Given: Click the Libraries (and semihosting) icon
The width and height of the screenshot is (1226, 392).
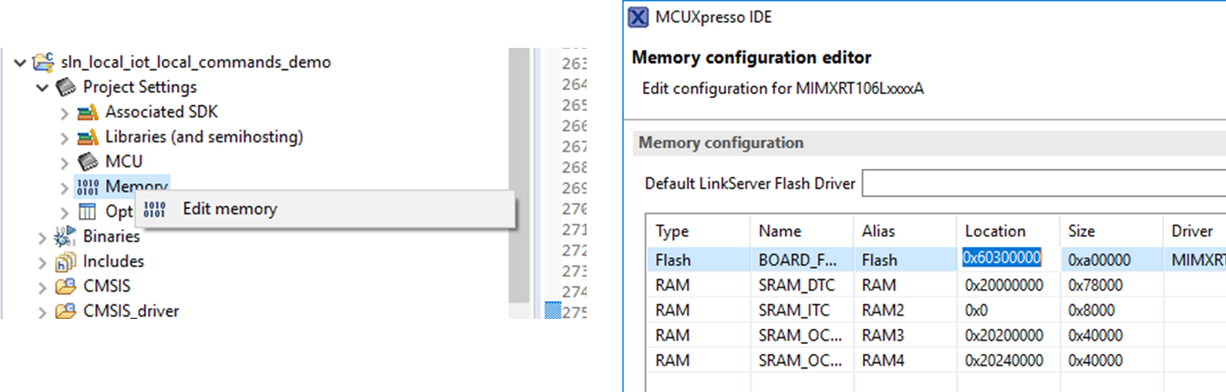Looking at the screenshot, I should click(x=87, y=137).
